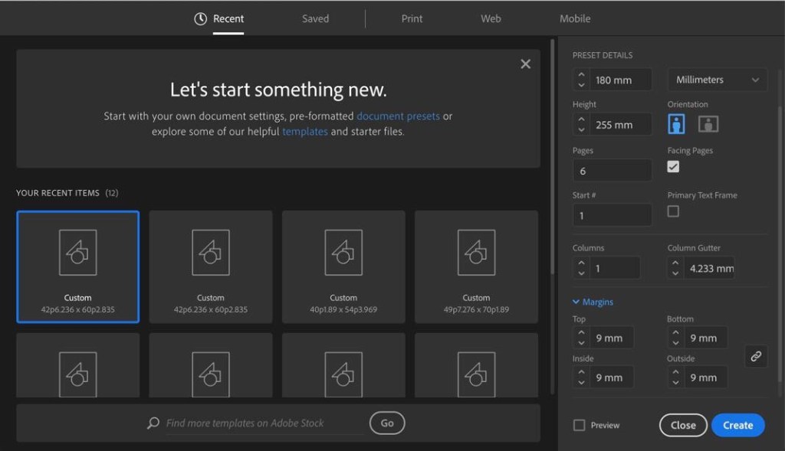Select landscape orientation icon

pos(708,124)
